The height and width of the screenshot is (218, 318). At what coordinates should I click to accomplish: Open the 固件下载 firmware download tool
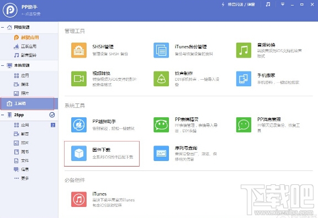(102, 154)
